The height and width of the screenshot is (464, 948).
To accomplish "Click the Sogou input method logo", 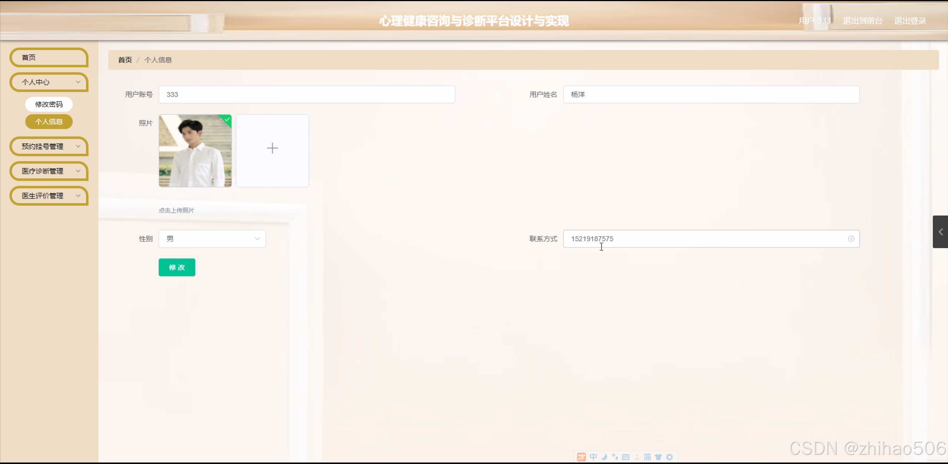I will tap(582, 457).
